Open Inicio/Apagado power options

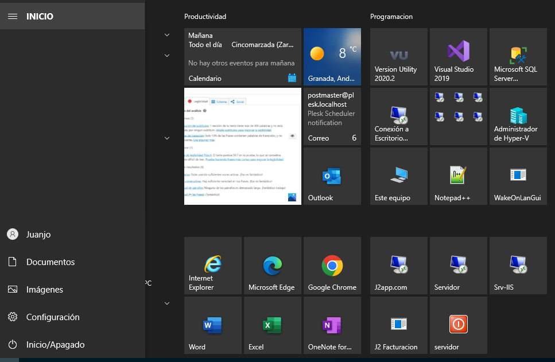click(x=72, y=345)
